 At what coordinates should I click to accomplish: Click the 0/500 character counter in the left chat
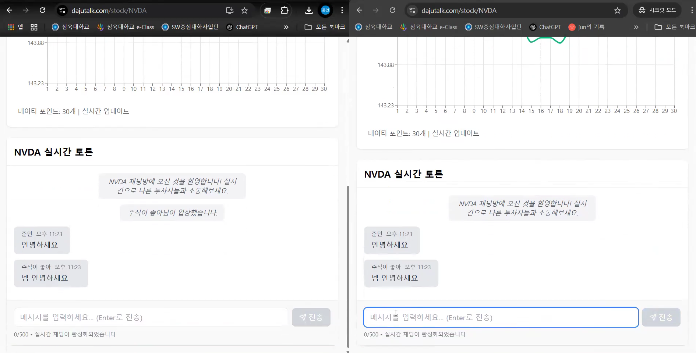point(21,335)
